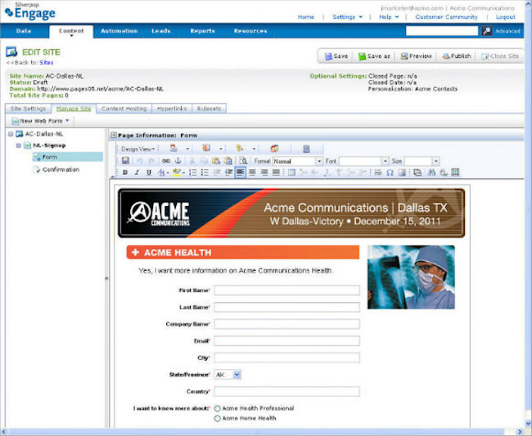Click the Preview button

[x=416, y=56]
